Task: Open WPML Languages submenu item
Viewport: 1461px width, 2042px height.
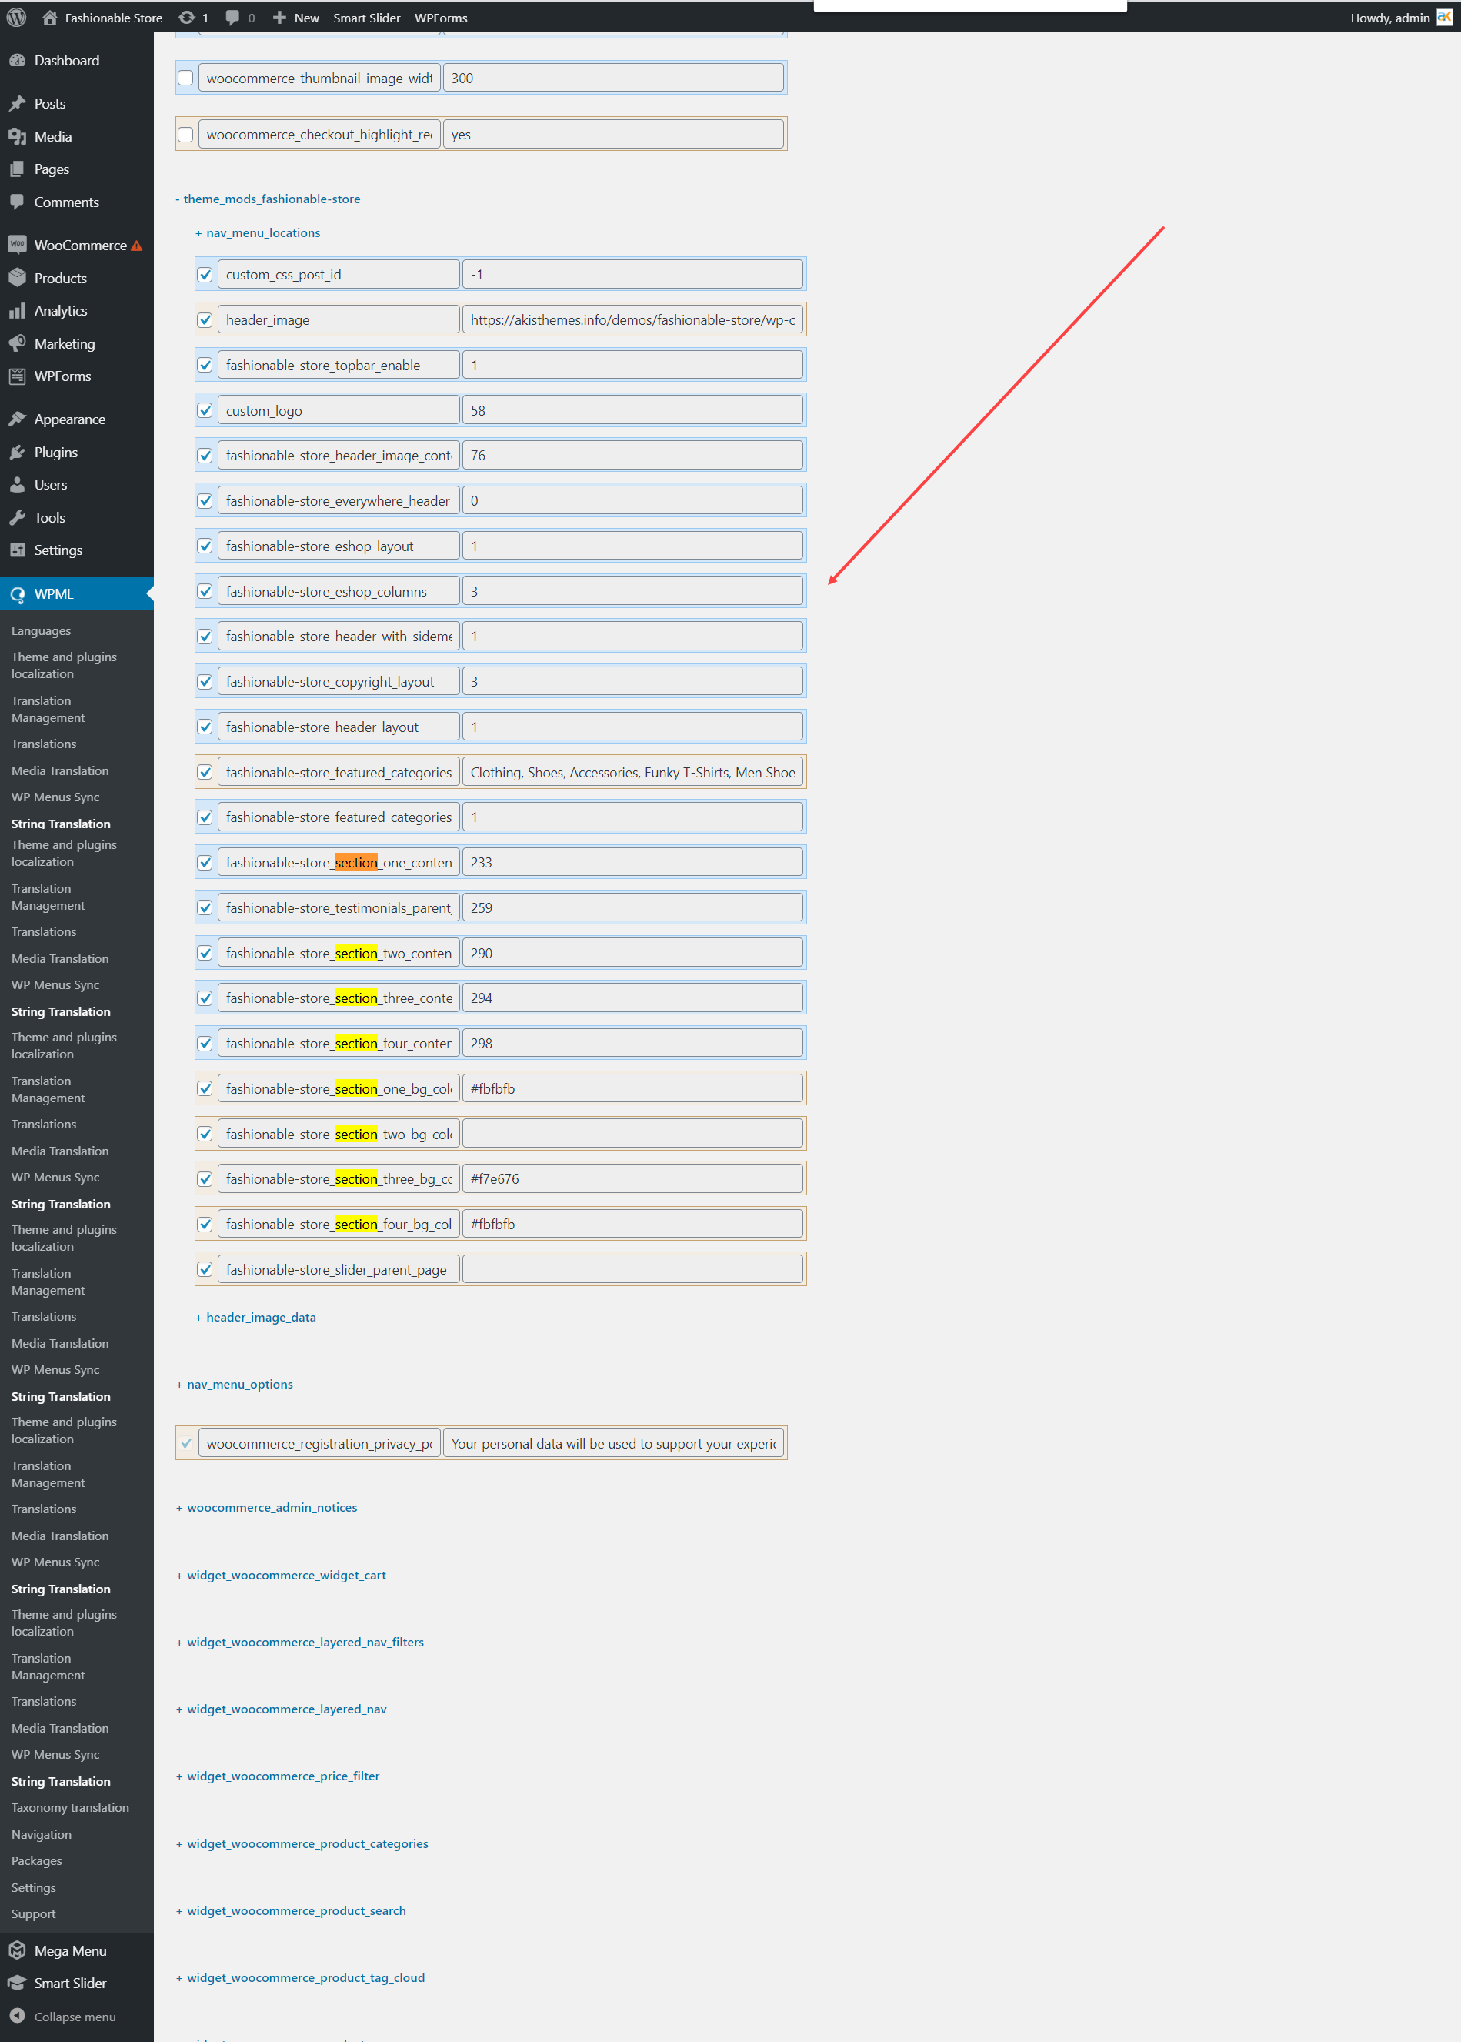Action: pos(42,631)
